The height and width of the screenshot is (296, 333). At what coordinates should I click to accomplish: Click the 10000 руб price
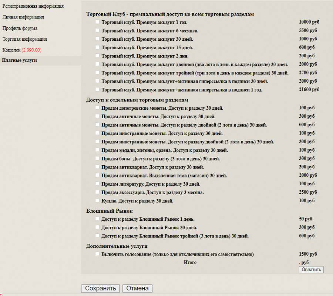(x=309, y=22)
